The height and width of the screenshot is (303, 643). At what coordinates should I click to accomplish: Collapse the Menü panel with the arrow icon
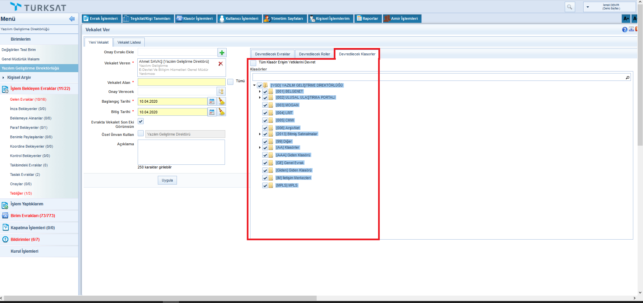pyautogui.click(x=72, y=19)
